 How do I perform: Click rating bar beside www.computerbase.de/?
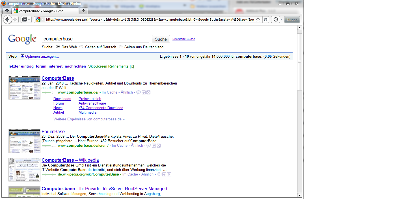coord(49,92)
